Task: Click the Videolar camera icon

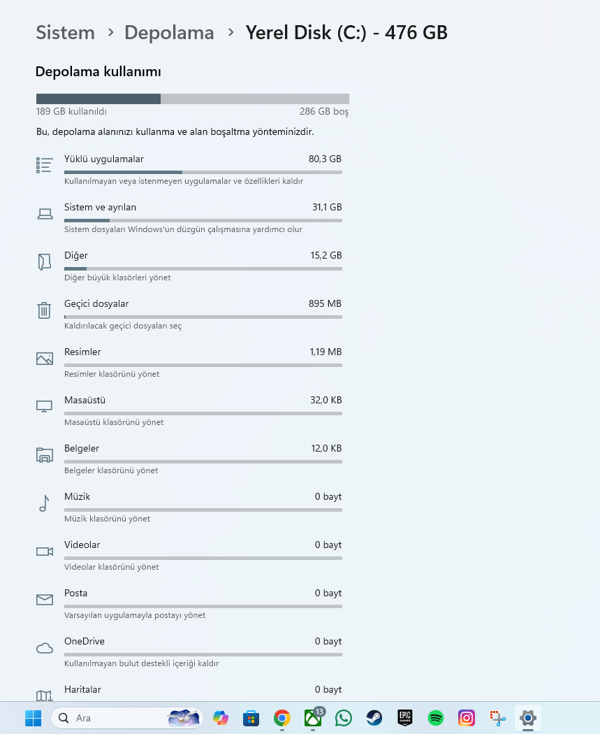Action: (x=45, y=552)
